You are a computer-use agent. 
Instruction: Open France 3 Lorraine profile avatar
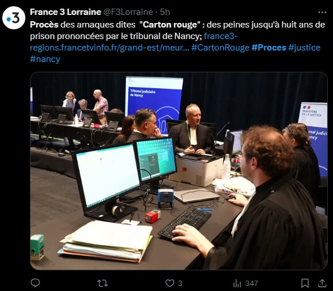14,18
